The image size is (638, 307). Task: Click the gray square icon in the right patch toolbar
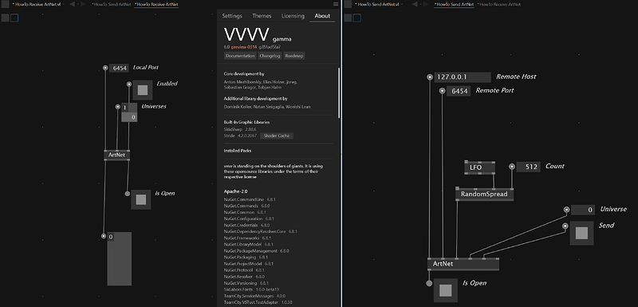pyautogui.click(x=348, y=18)
